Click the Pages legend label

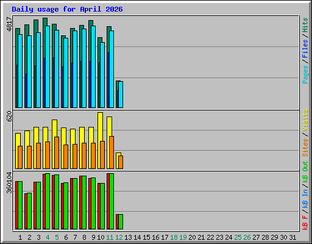coord(305,74)
